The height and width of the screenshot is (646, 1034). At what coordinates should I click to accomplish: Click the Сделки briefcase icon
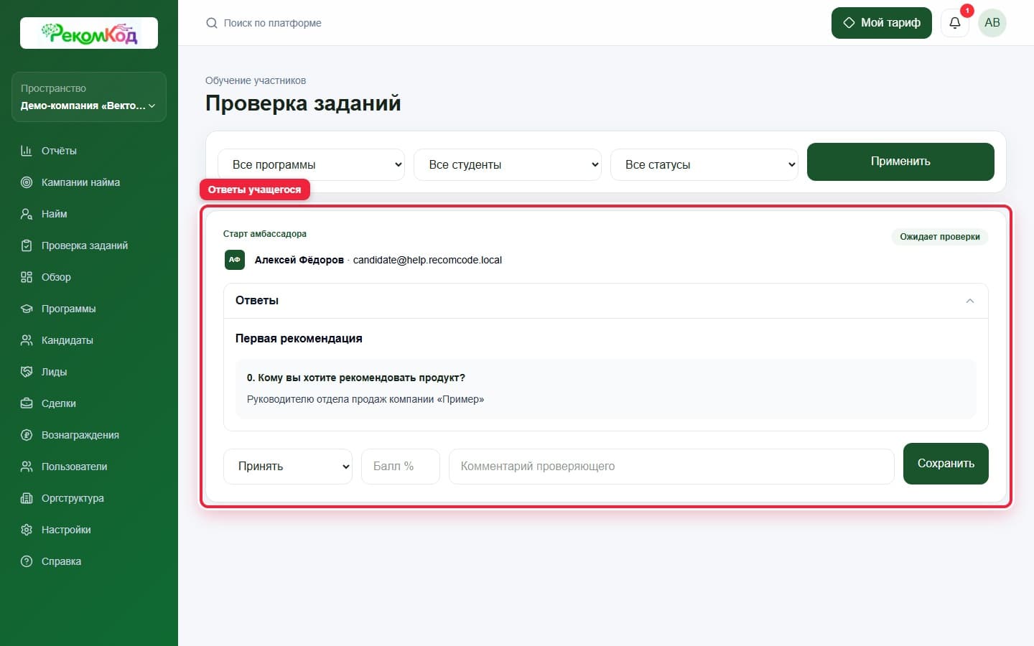[x=27, y=403]
